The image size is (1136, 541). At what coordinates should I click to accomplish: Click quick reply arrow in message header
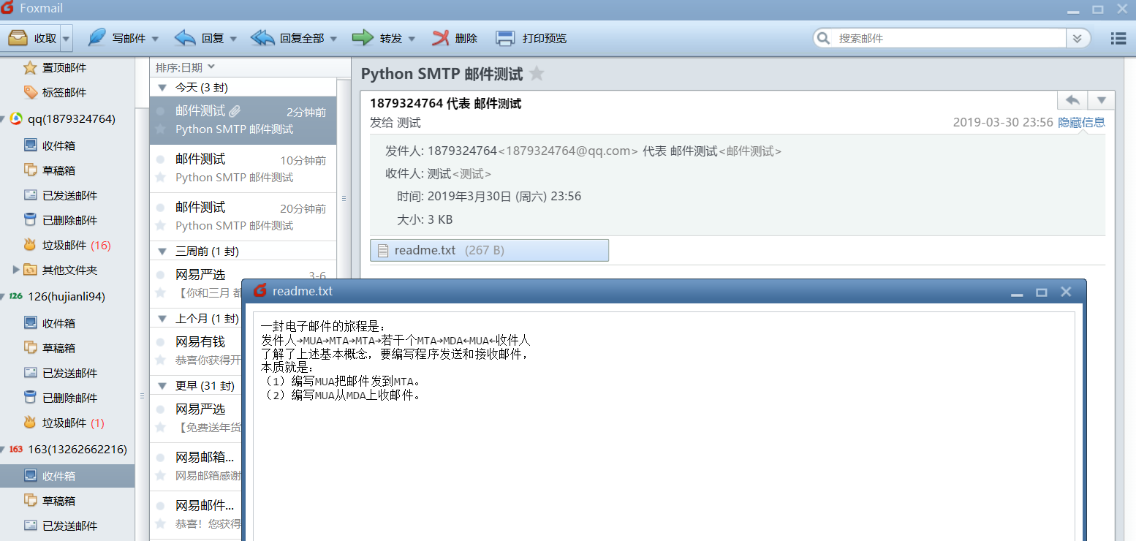click(x=1072, y=100)
